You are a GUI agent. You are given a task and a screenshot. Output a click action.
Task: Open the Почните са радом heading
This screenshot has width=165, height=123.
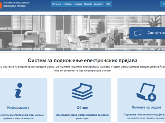(146, 107)
